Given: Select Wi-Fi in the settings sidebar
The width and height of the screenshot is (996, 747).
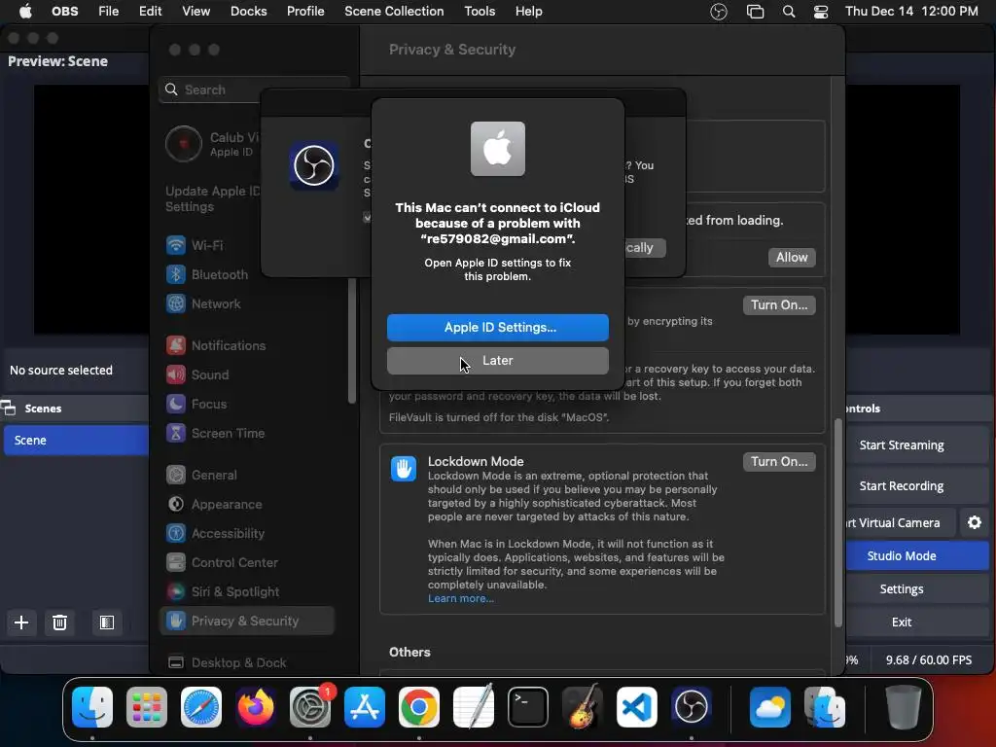Looking at the screenshot, I should pos(248,245).
